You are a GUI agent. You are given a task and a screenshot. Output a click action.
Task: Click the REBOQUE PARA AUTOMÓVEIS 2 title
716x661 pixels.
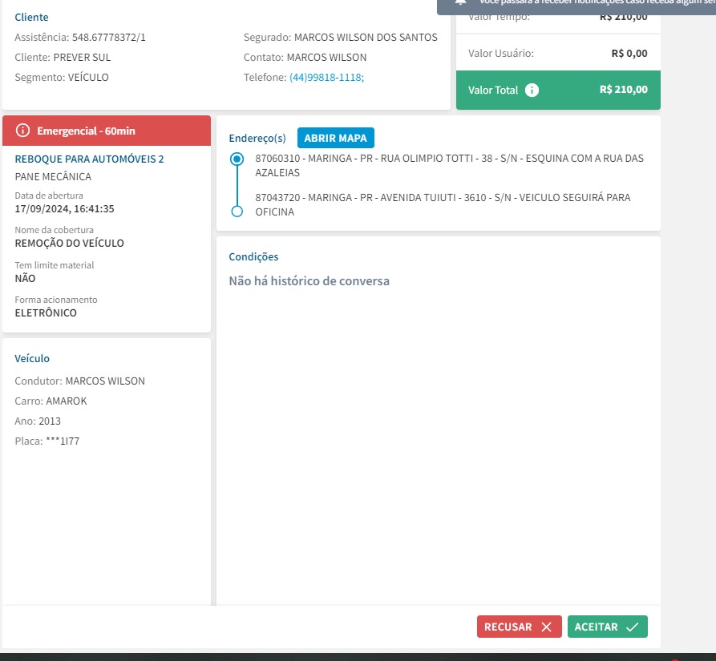[x=89, y=159]
